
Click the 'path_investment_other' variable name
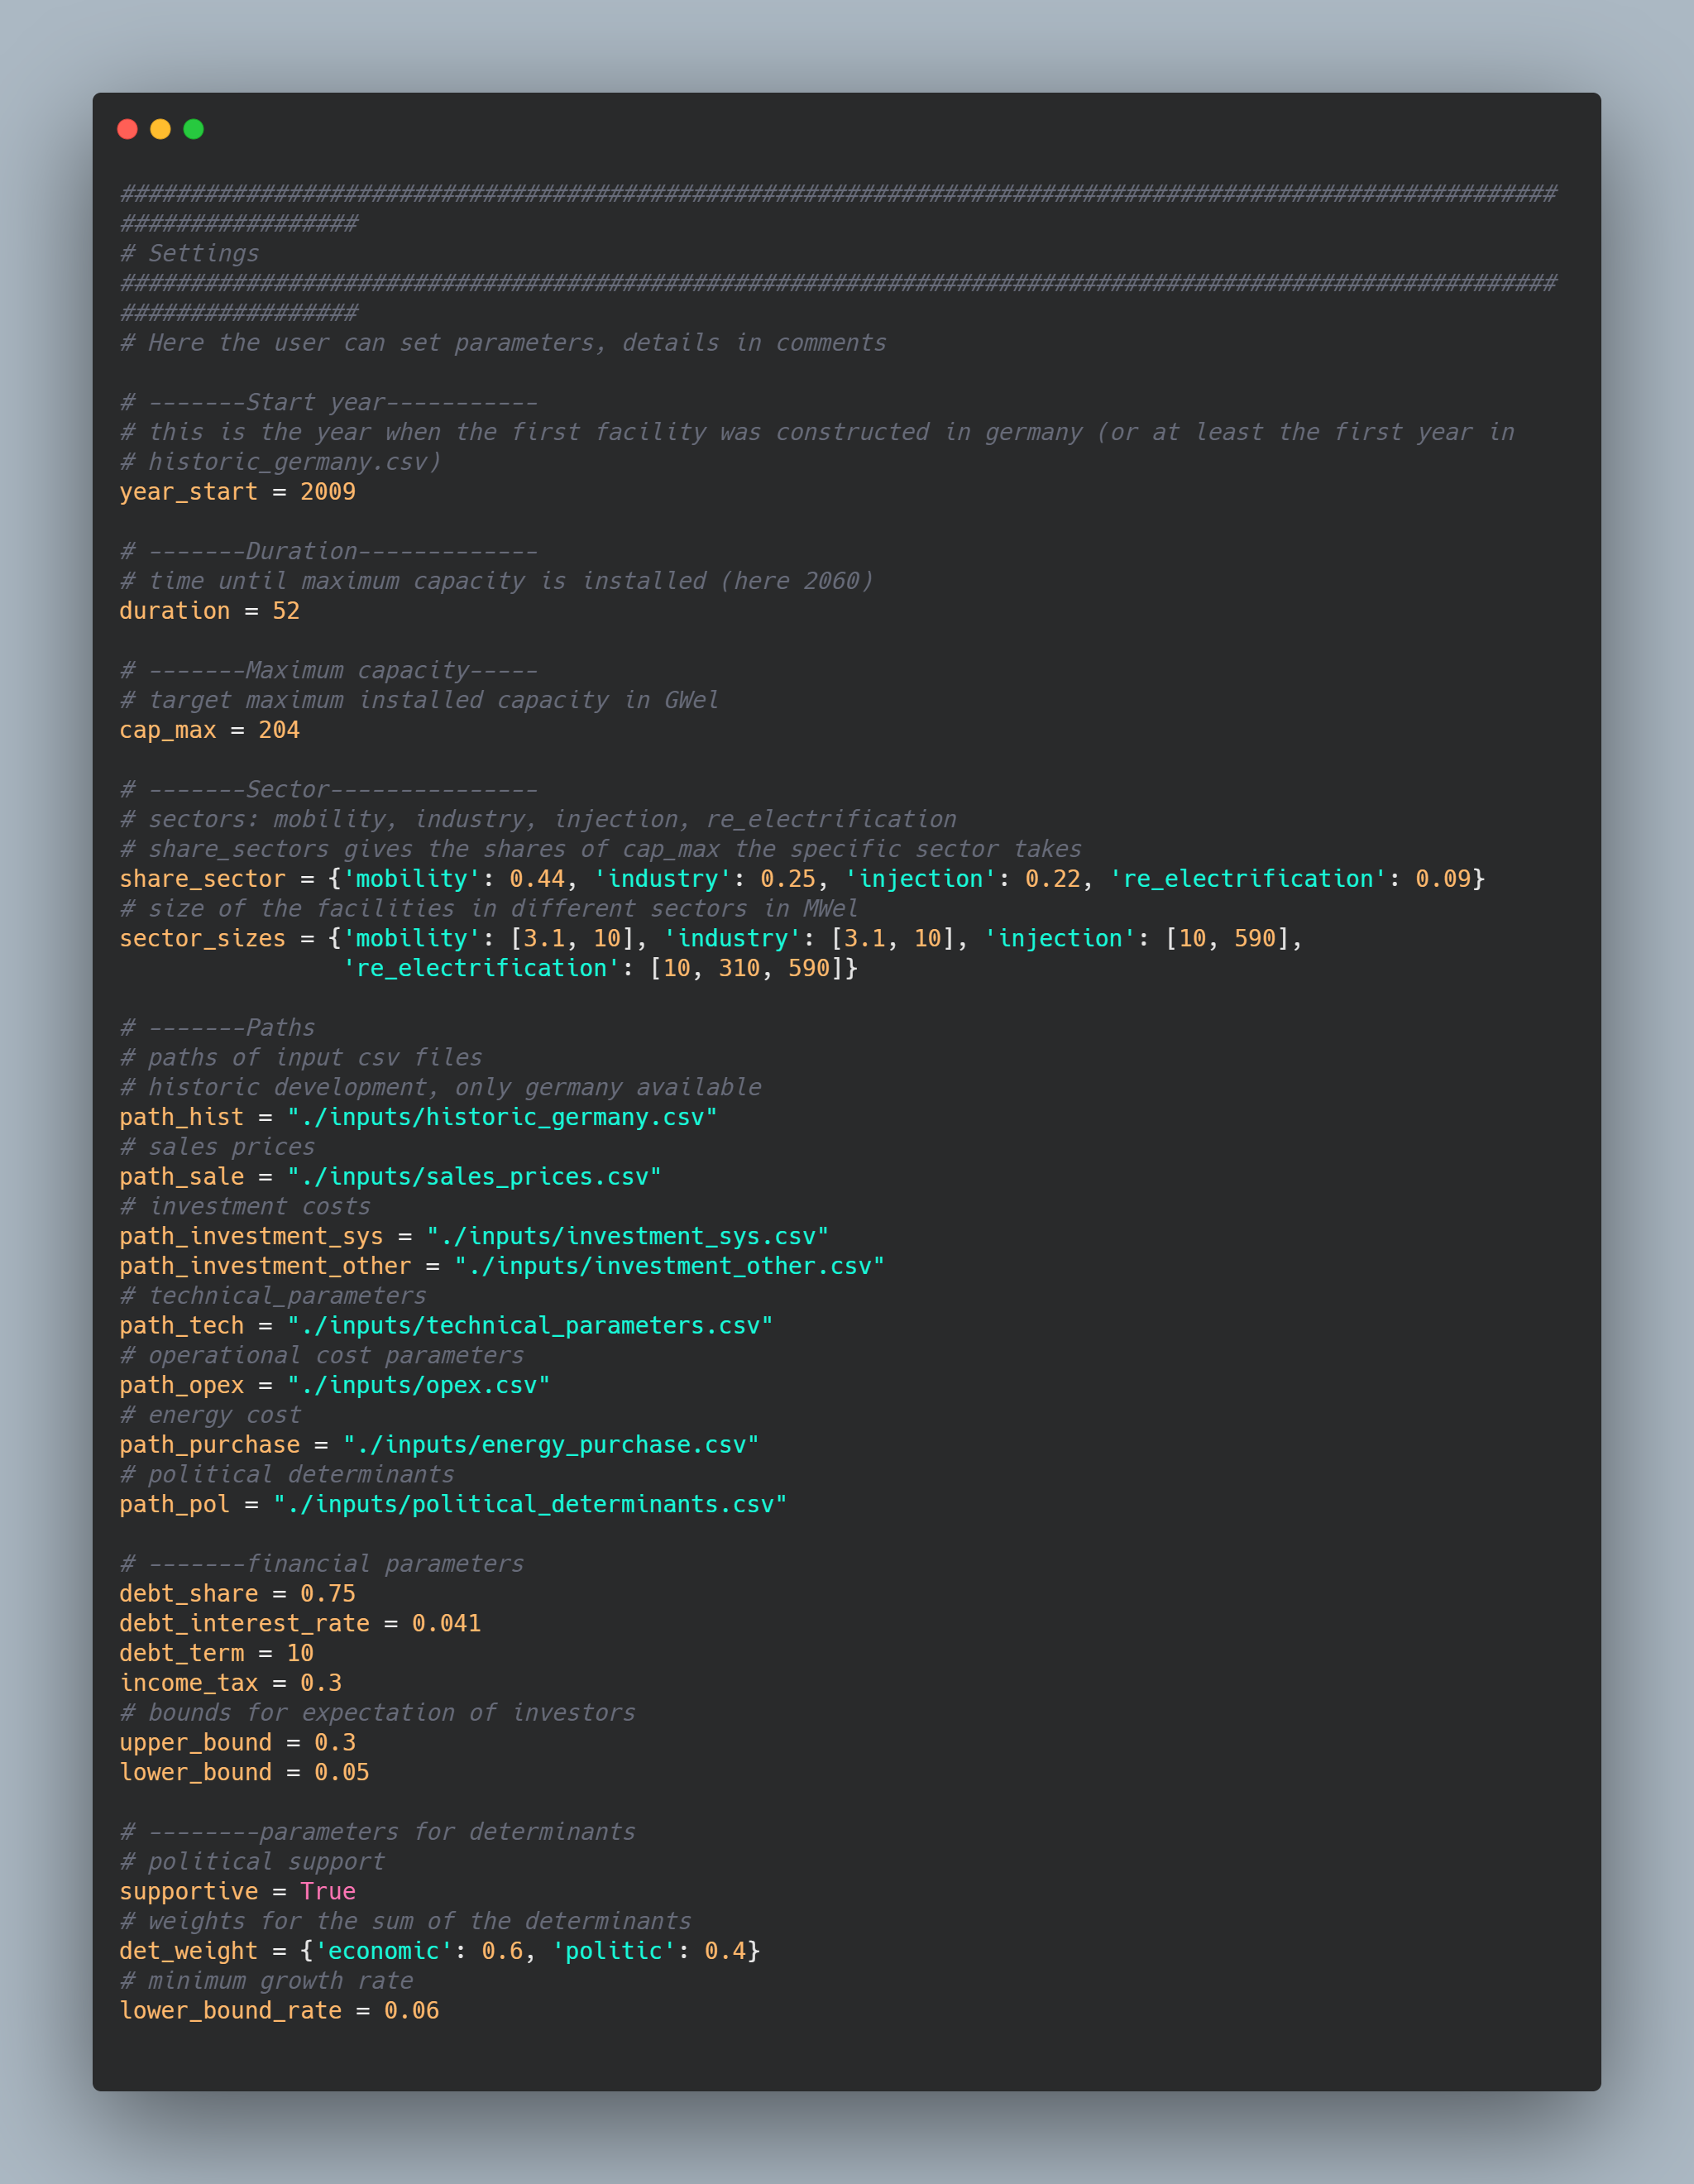tap(265, 1266)
